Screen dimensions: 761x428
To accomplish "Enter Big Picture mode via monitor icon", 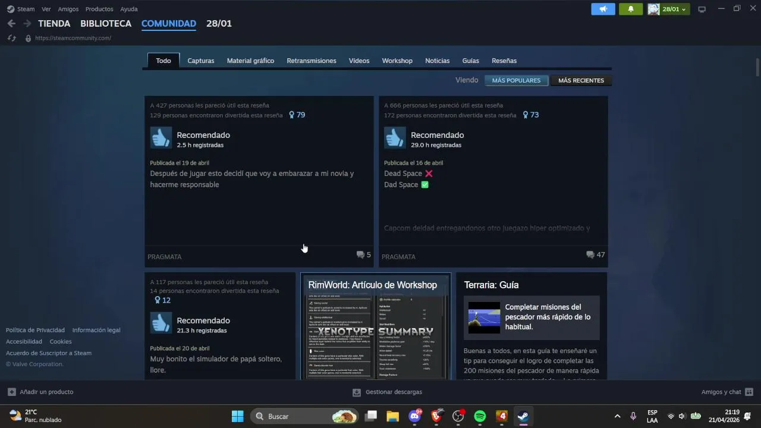I will (x=702, y=9).
